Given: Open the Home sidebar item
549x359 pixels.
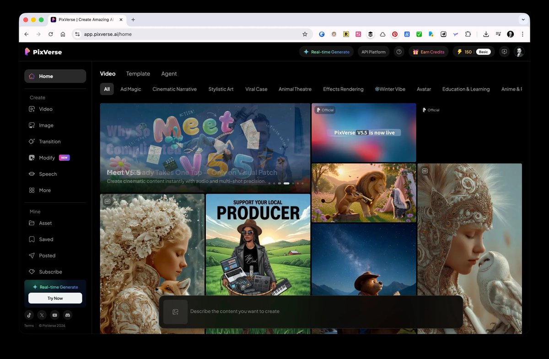Looking at the screenshot, I should pos(55,76).
